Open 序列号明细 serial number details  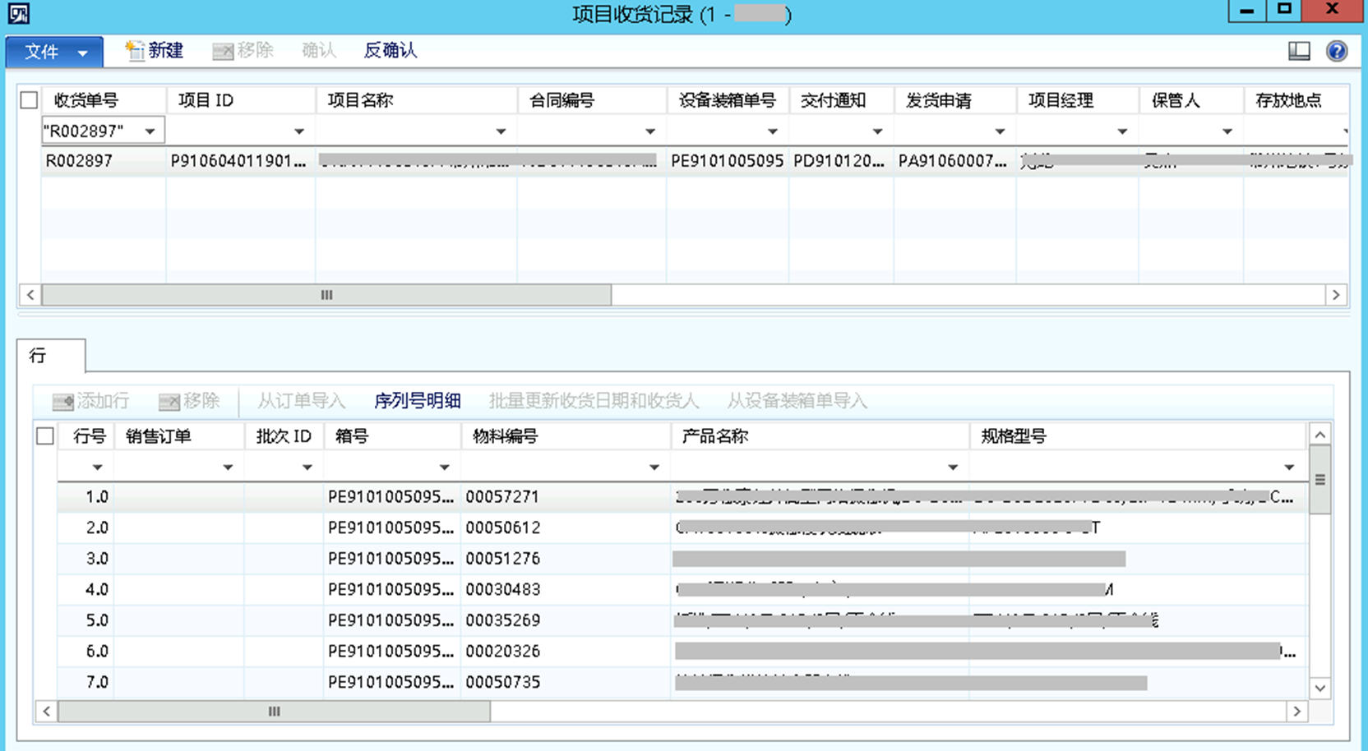[x=417, y=401]
